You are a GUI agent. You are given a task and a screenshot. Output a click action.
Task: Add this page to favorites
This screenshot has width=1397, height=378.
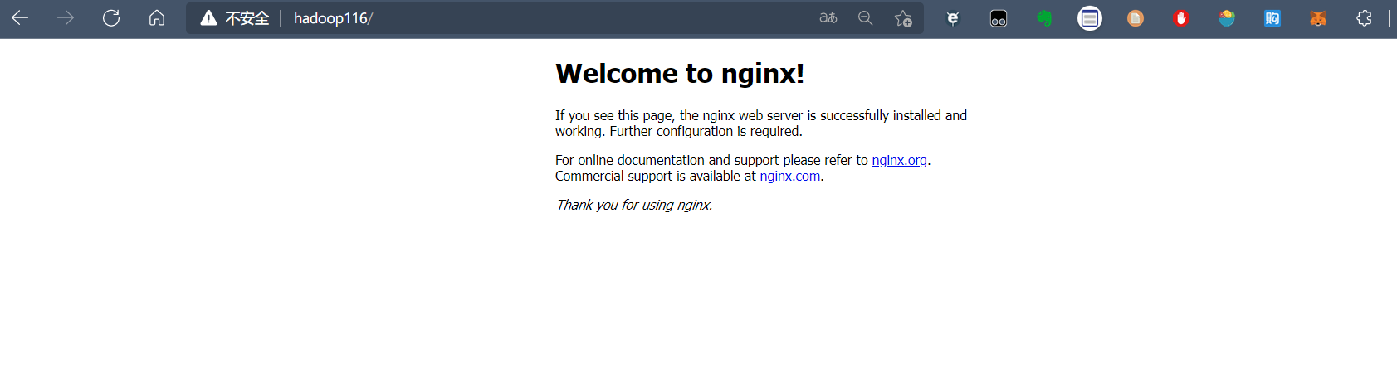903,18
